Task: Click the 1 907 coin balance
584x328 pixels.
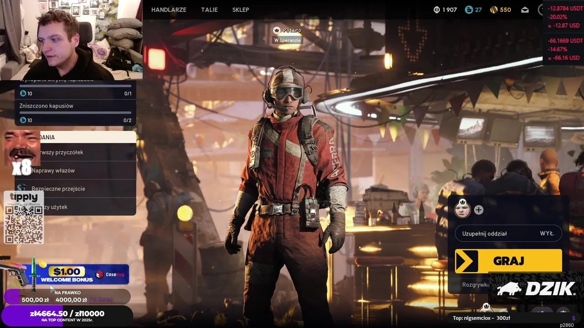Action: (449, 10)
